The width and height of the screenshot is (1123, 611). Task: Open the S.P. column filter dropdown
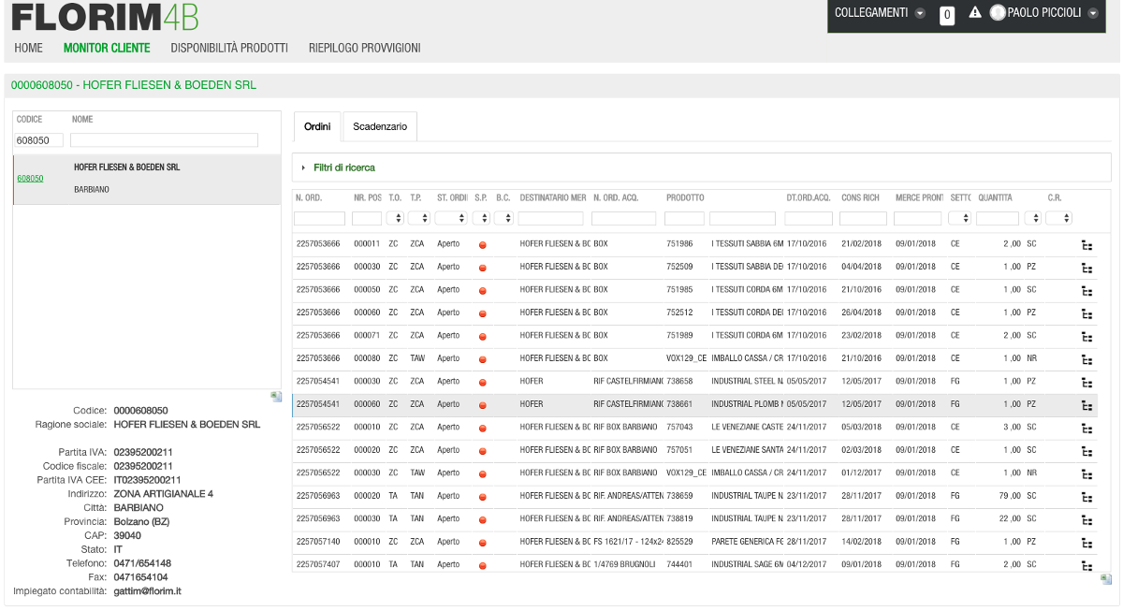pyautogui.click(x=481, y=218)
